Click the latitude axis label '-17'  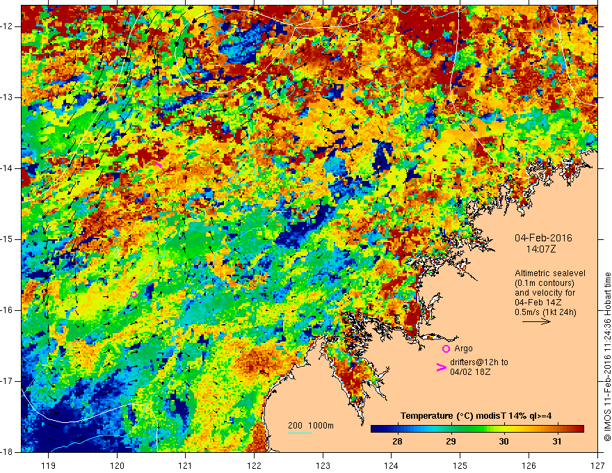tap(7, 381)
